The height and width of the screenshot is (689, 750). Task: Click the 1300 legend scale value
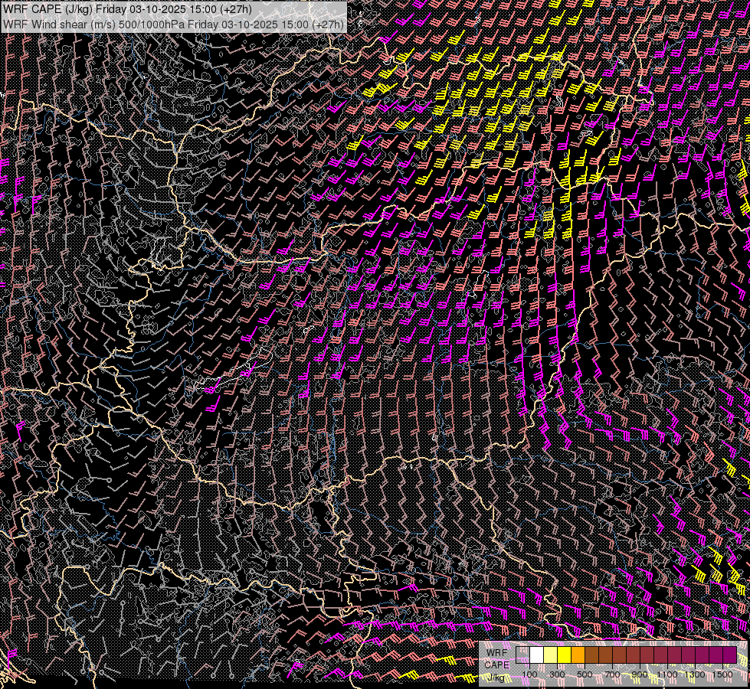click(x=695, y=674)
